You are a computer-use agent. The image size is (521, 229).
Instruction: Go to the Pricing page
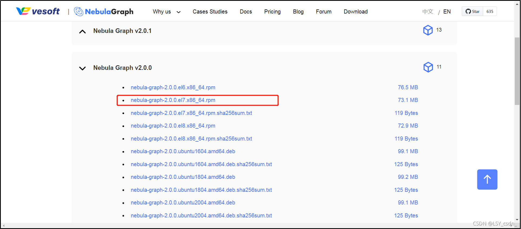272,12
